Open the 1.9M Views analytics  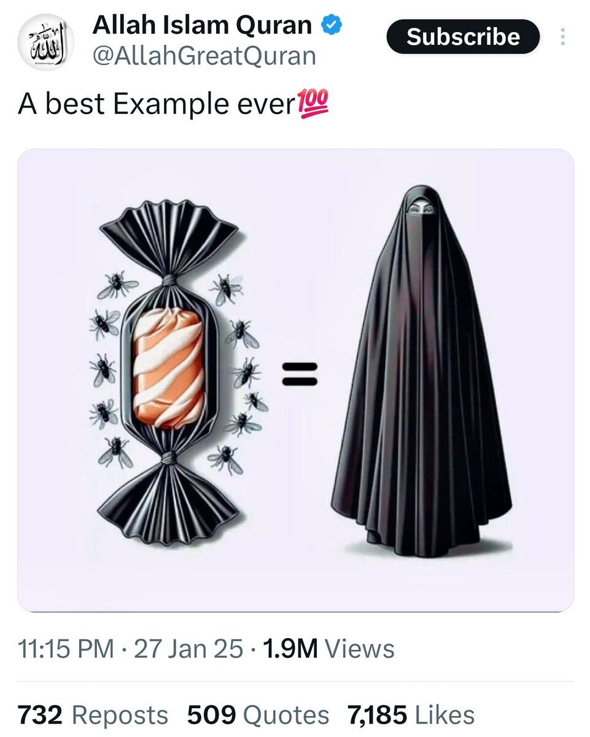(x=328, y=649)
